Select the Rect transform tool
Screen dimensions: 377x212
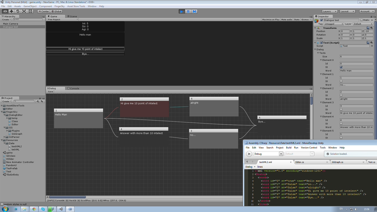(x=30, y=11)
